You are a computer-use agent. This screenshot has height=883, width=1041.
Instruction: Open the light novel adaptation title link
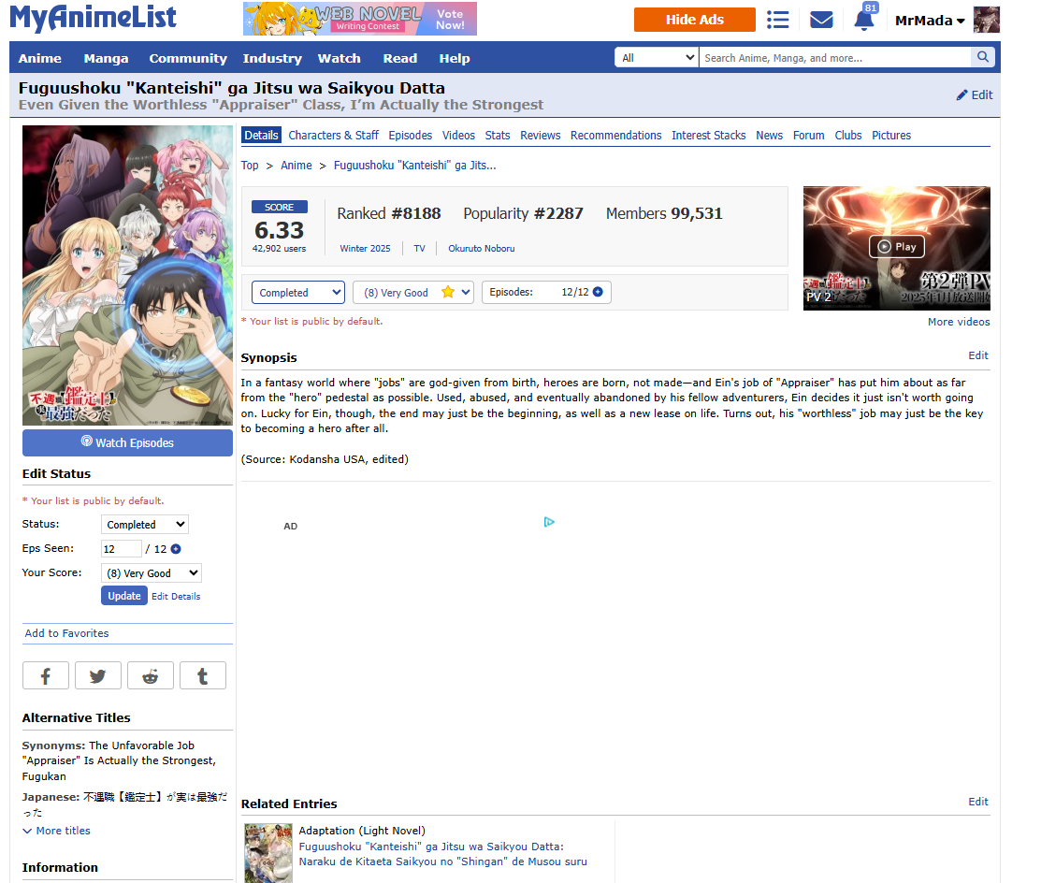[442, 854]
